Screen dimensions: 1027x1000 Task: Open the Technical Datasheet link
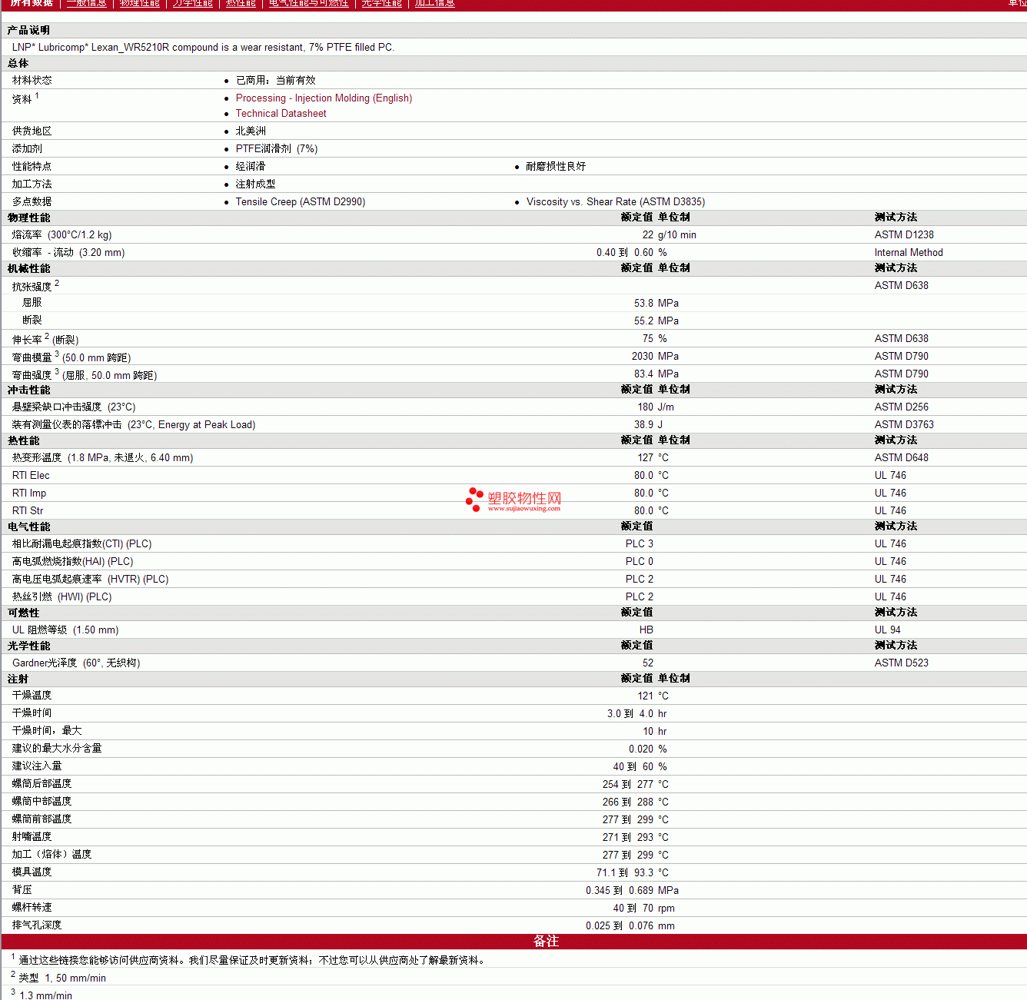point(281,114)
